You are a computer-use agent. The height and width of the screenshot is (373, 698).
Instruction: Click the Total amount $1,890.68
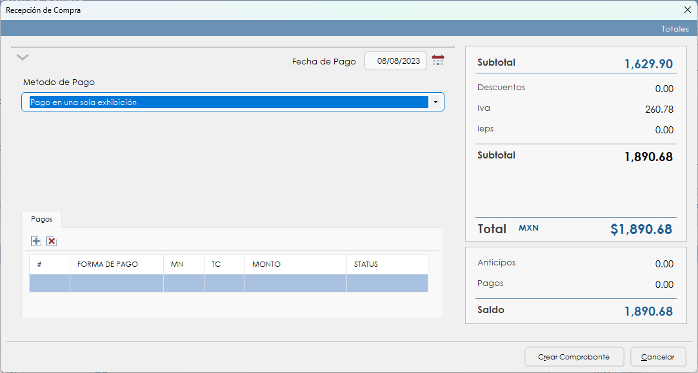(641, 229)
